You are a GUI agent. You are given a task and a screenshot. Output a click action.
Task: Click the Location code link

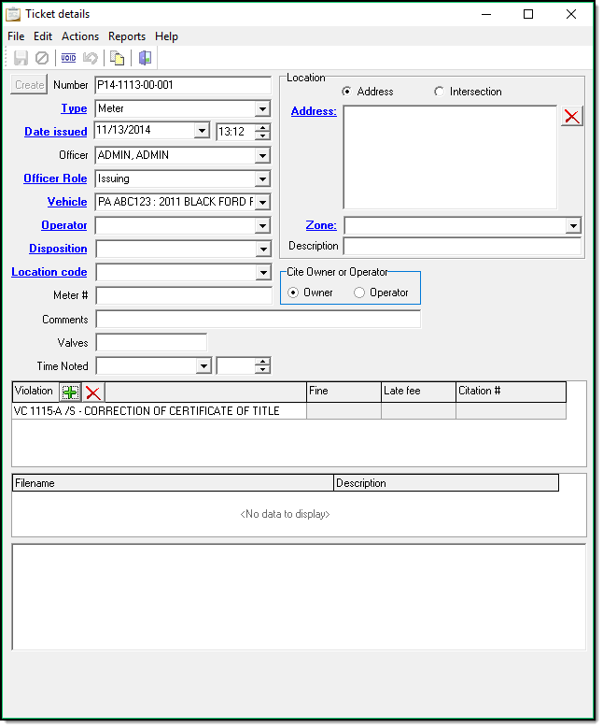point(49,272)
